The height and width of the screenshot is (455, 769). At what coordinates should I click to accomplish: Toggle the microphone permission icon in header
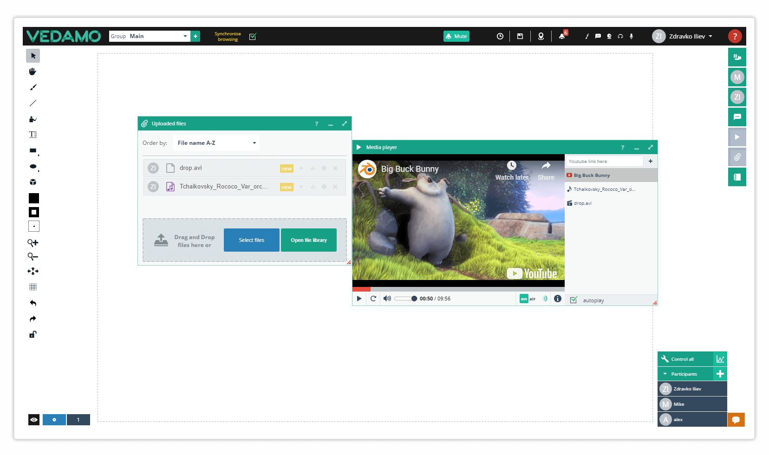[632, 36]
